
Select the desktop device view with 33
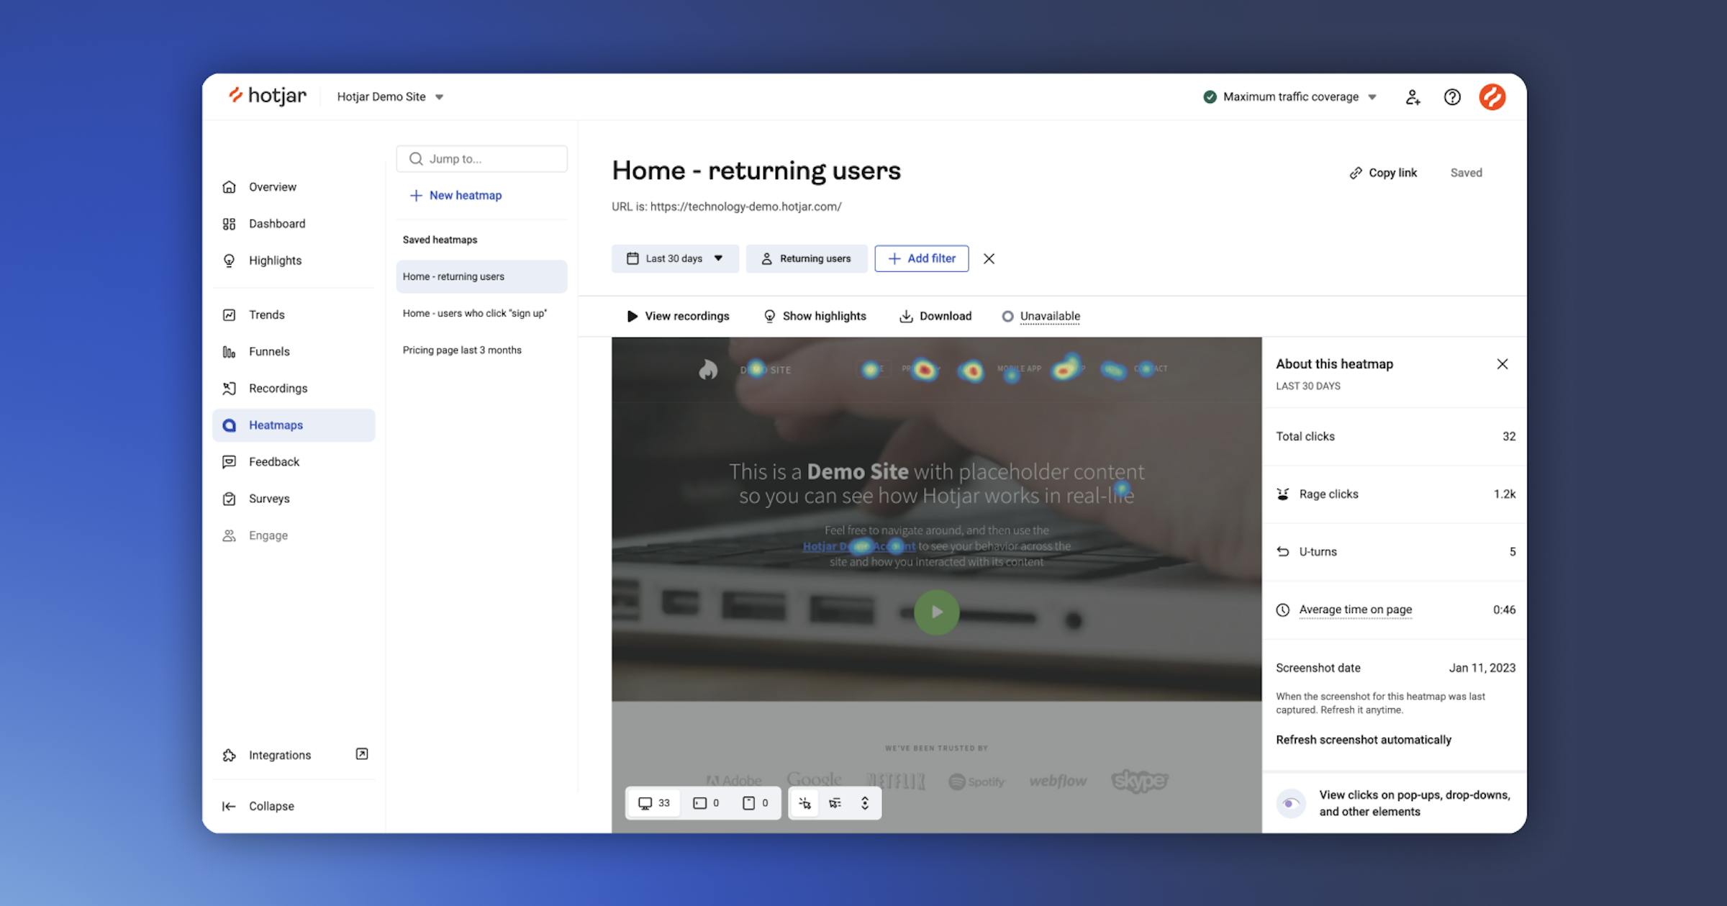pyautogui.click(x=654, y=803)
